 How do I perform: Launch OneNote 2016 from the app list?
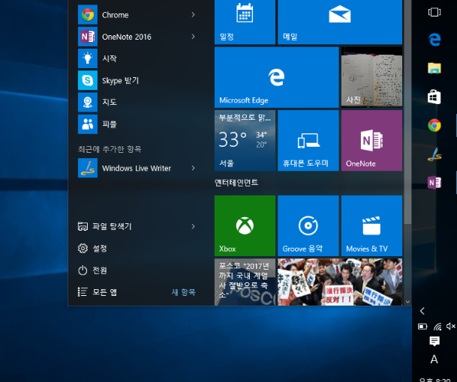pos(137,37)
